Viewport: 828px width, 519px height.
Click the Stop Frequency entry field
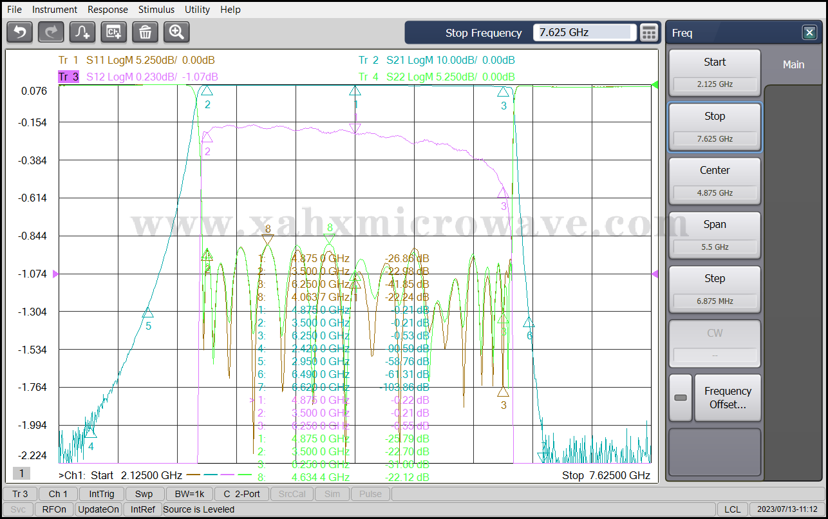(584, 33)
